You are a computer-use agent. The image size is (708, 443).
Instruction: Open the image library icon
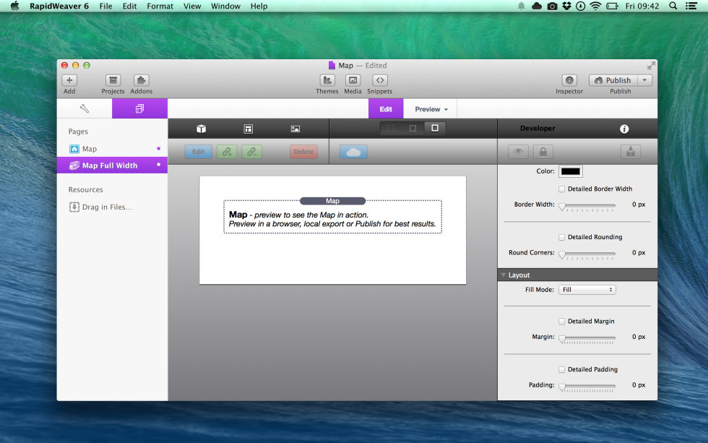tap(295, 129)
